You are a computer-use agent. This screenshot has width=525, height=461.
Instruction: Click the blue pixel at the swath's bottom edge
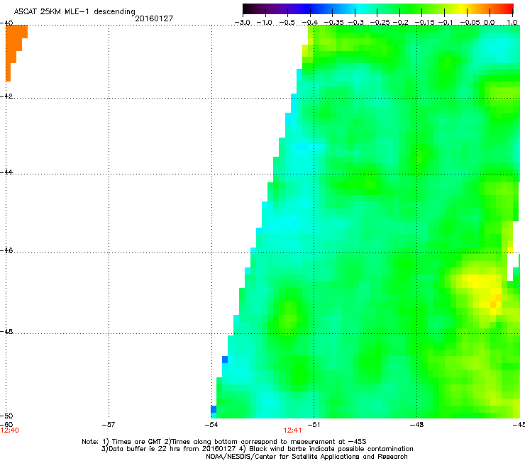click(214, 409)
